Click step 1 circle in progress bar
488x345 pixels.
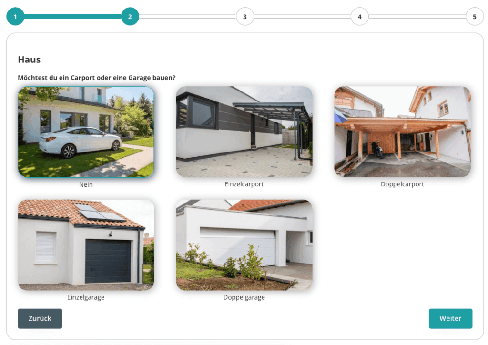coord(15,17)
